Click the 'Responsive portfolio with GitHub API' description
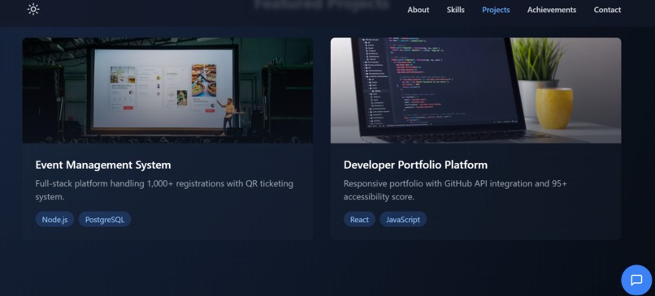The width and height of the screenshot is (655, 296). (455, 190)
